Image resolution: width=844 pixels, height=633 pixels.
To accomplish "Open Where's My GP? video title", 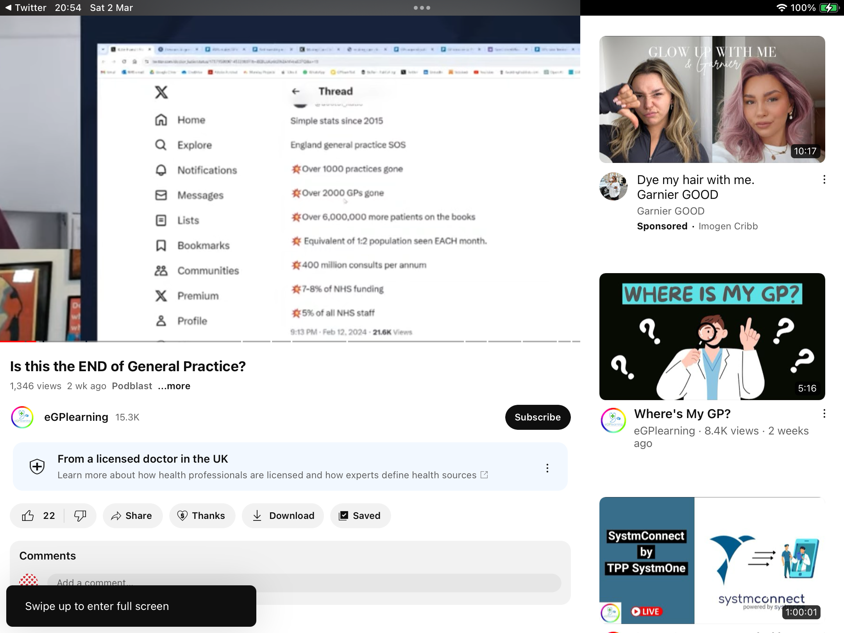I will point(682,414).
